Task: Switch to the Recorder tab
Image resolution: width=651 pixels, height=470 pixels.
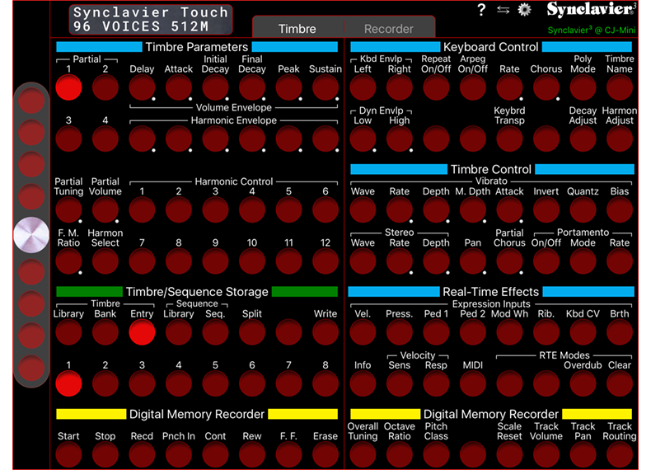Action: click(389, 29)
